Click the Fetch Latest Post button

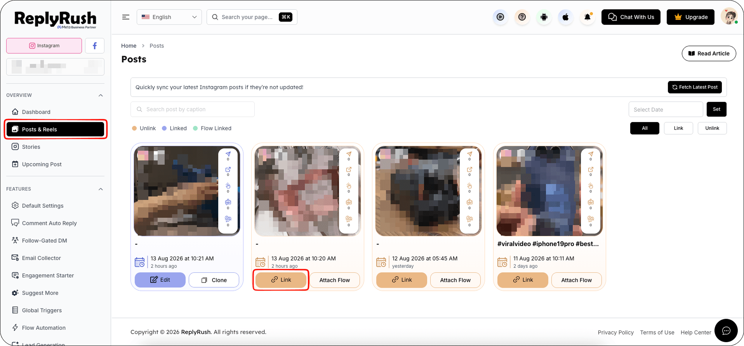695,87
